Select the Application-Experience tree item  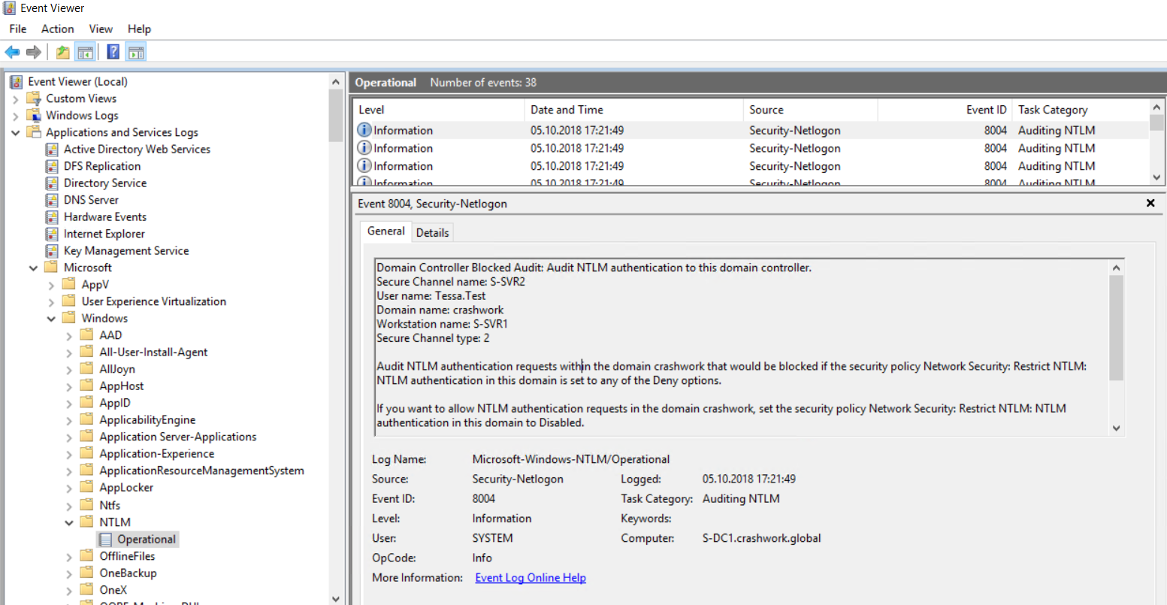[157, 454]
